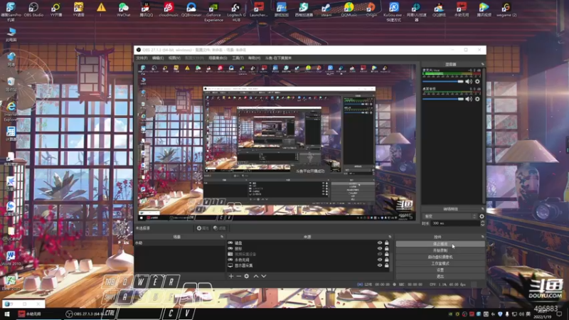
Task: Open the 工具(T) menu
Action: coord(238,58)
